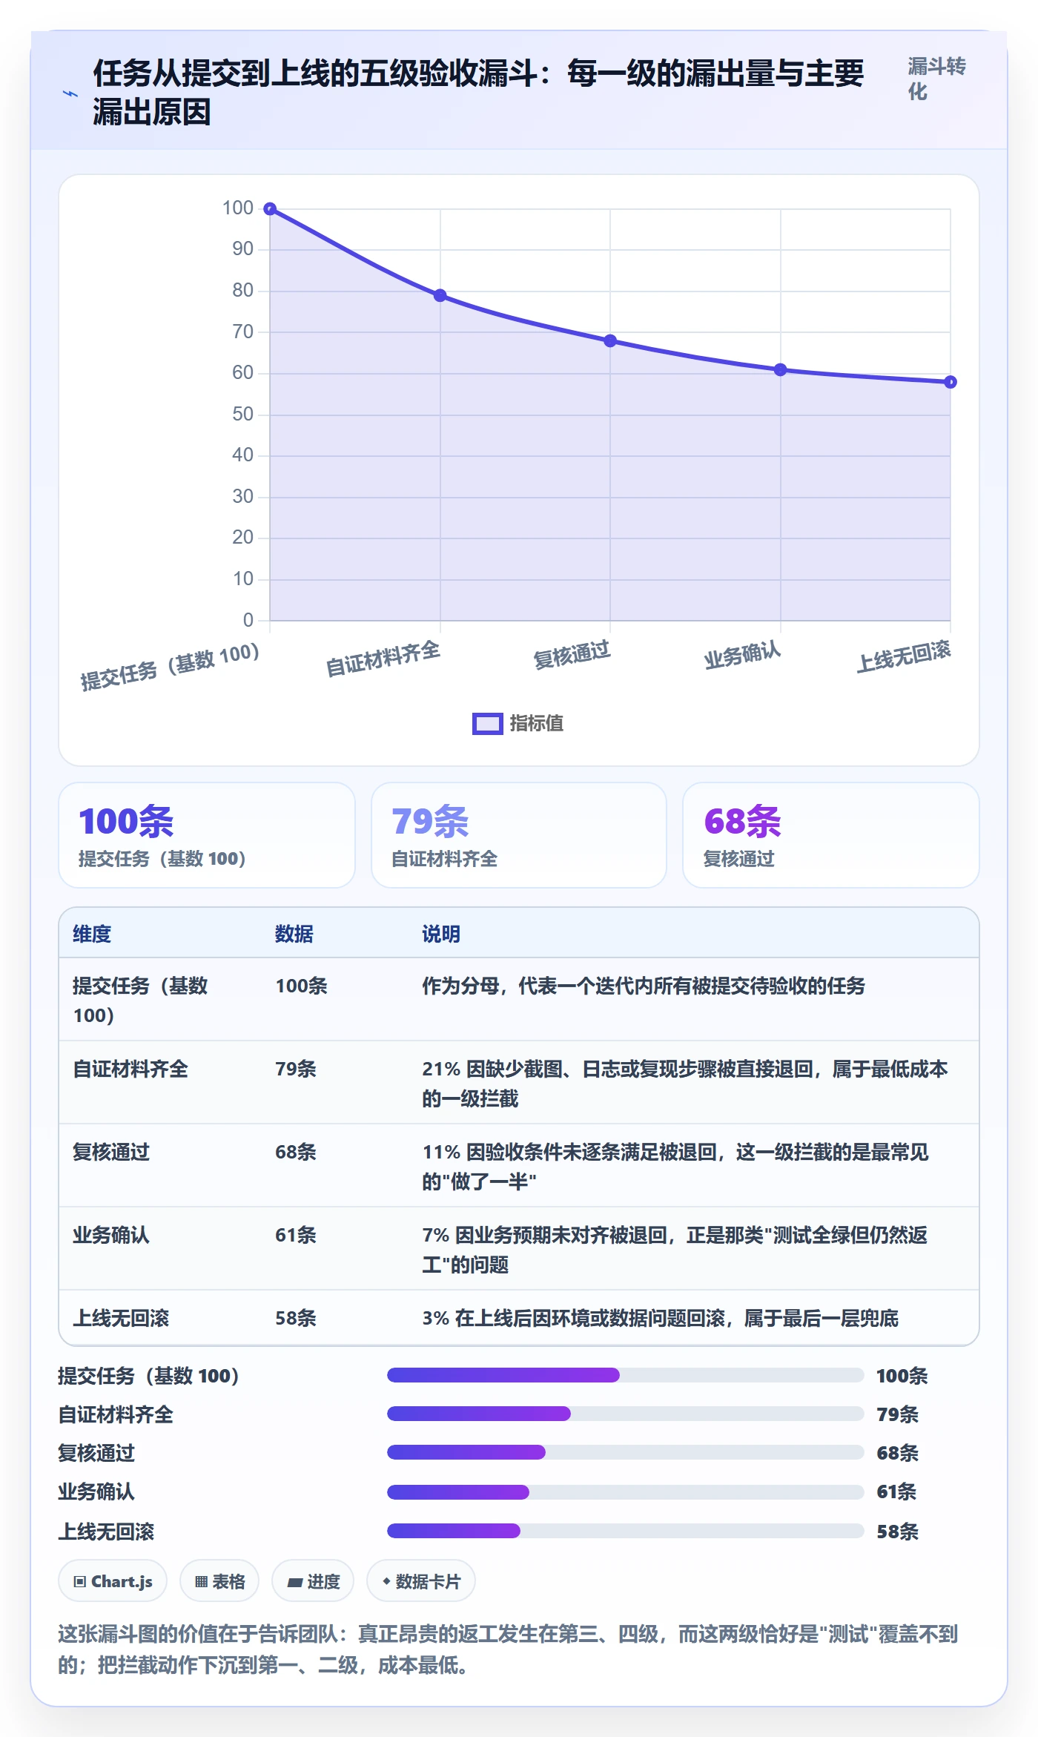Click the 复核通过 progress bar showing 68条
The height and width of the screenshot is (1737, 1038).
point(625,1452)
